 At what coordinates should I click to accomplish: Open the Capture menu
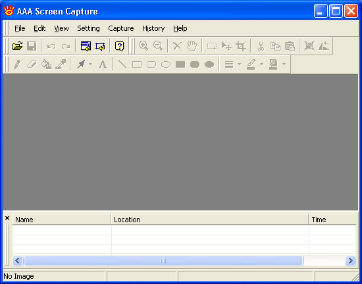tap(121, 28)
